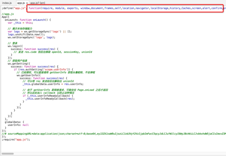
Task: Click the 'userInfo: null' line
Action: [x=18, y=125]
